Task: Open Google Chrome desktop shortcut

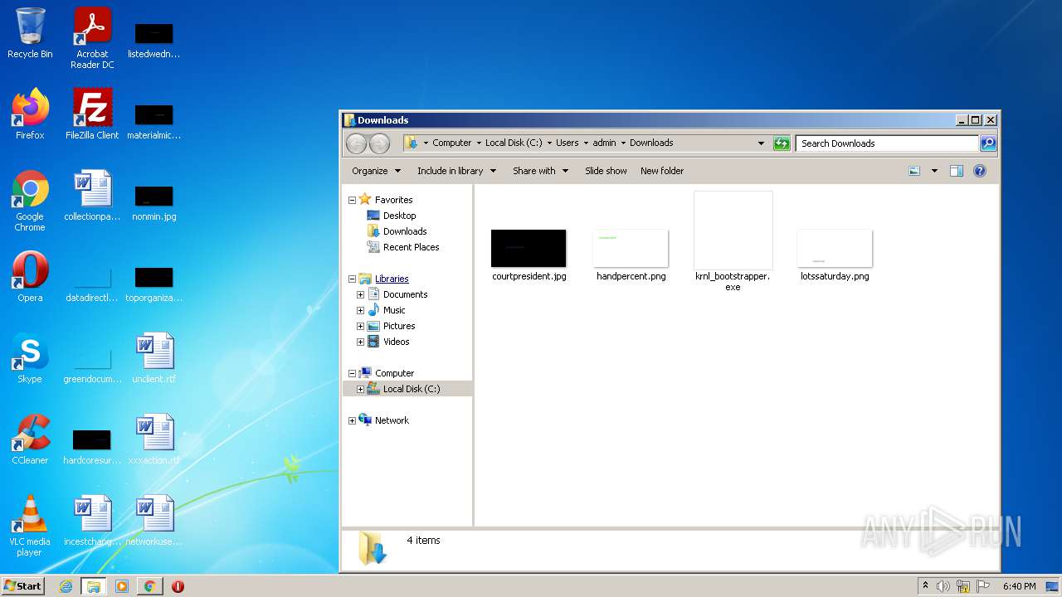Action: [x=30, y=201]
